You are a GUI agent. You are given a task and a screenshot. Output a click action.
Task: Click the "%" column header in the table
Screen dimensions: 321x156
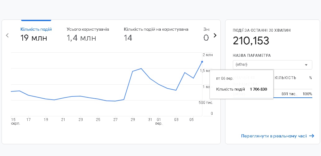click(310, 78)
